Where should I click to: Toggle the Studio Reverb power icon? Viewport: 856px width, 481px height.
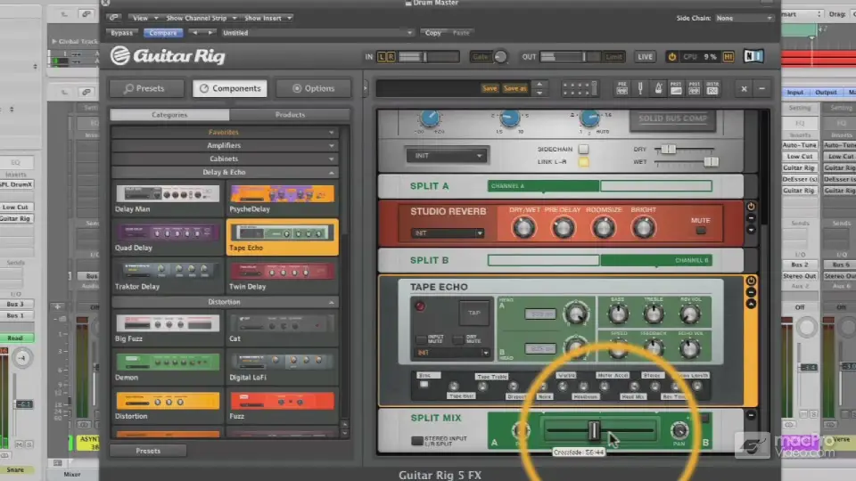[751, 207]
